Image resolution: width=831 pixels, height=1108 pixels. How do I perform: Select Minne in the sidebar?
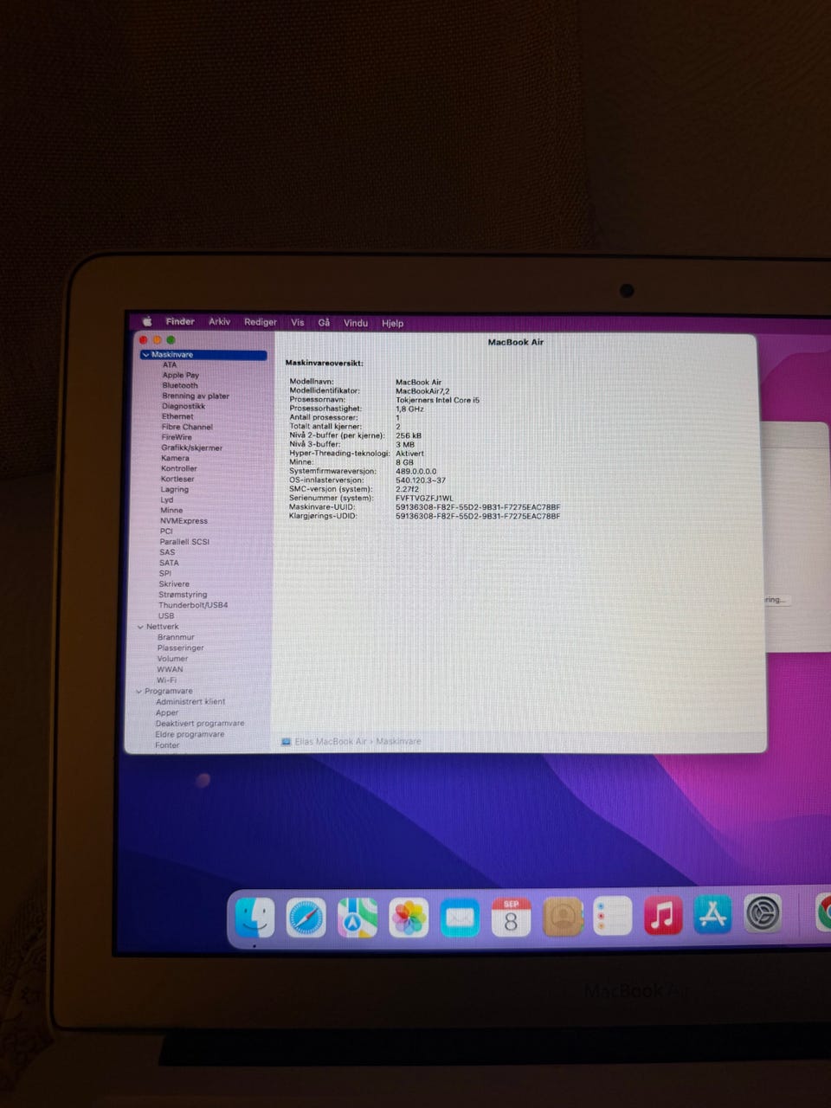click(x=171, y=510)
